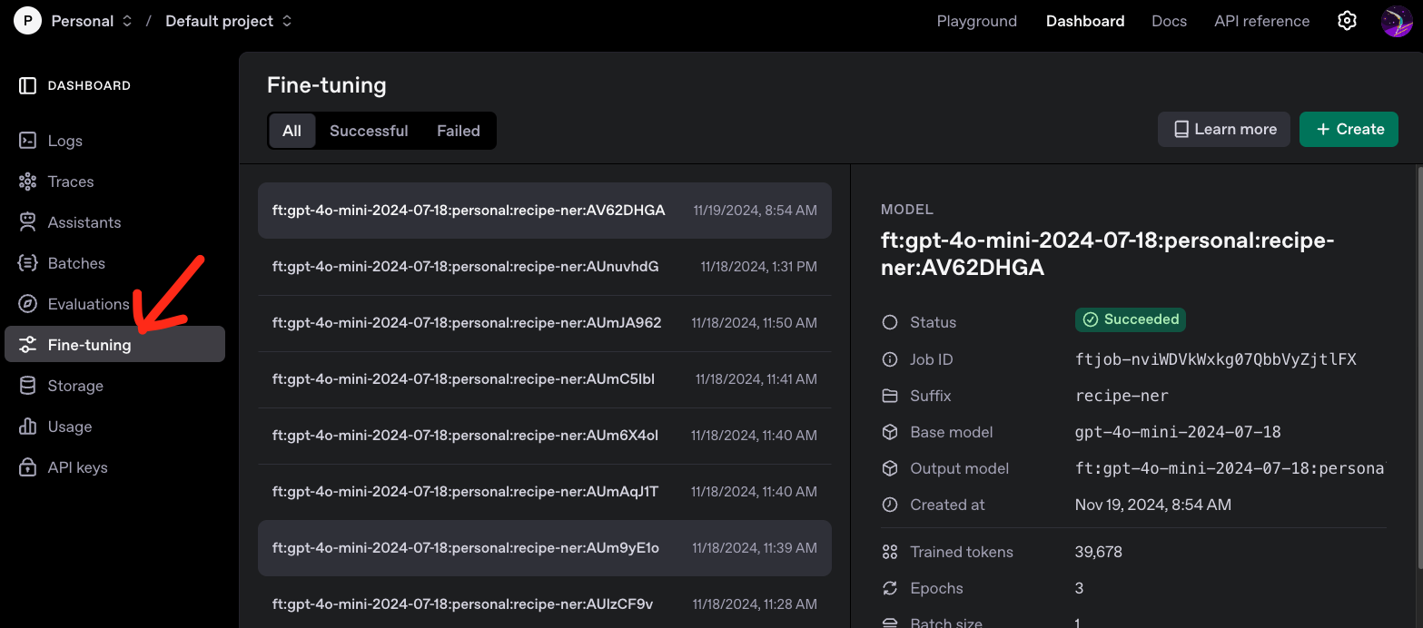Click the Learn more button

1224,130
